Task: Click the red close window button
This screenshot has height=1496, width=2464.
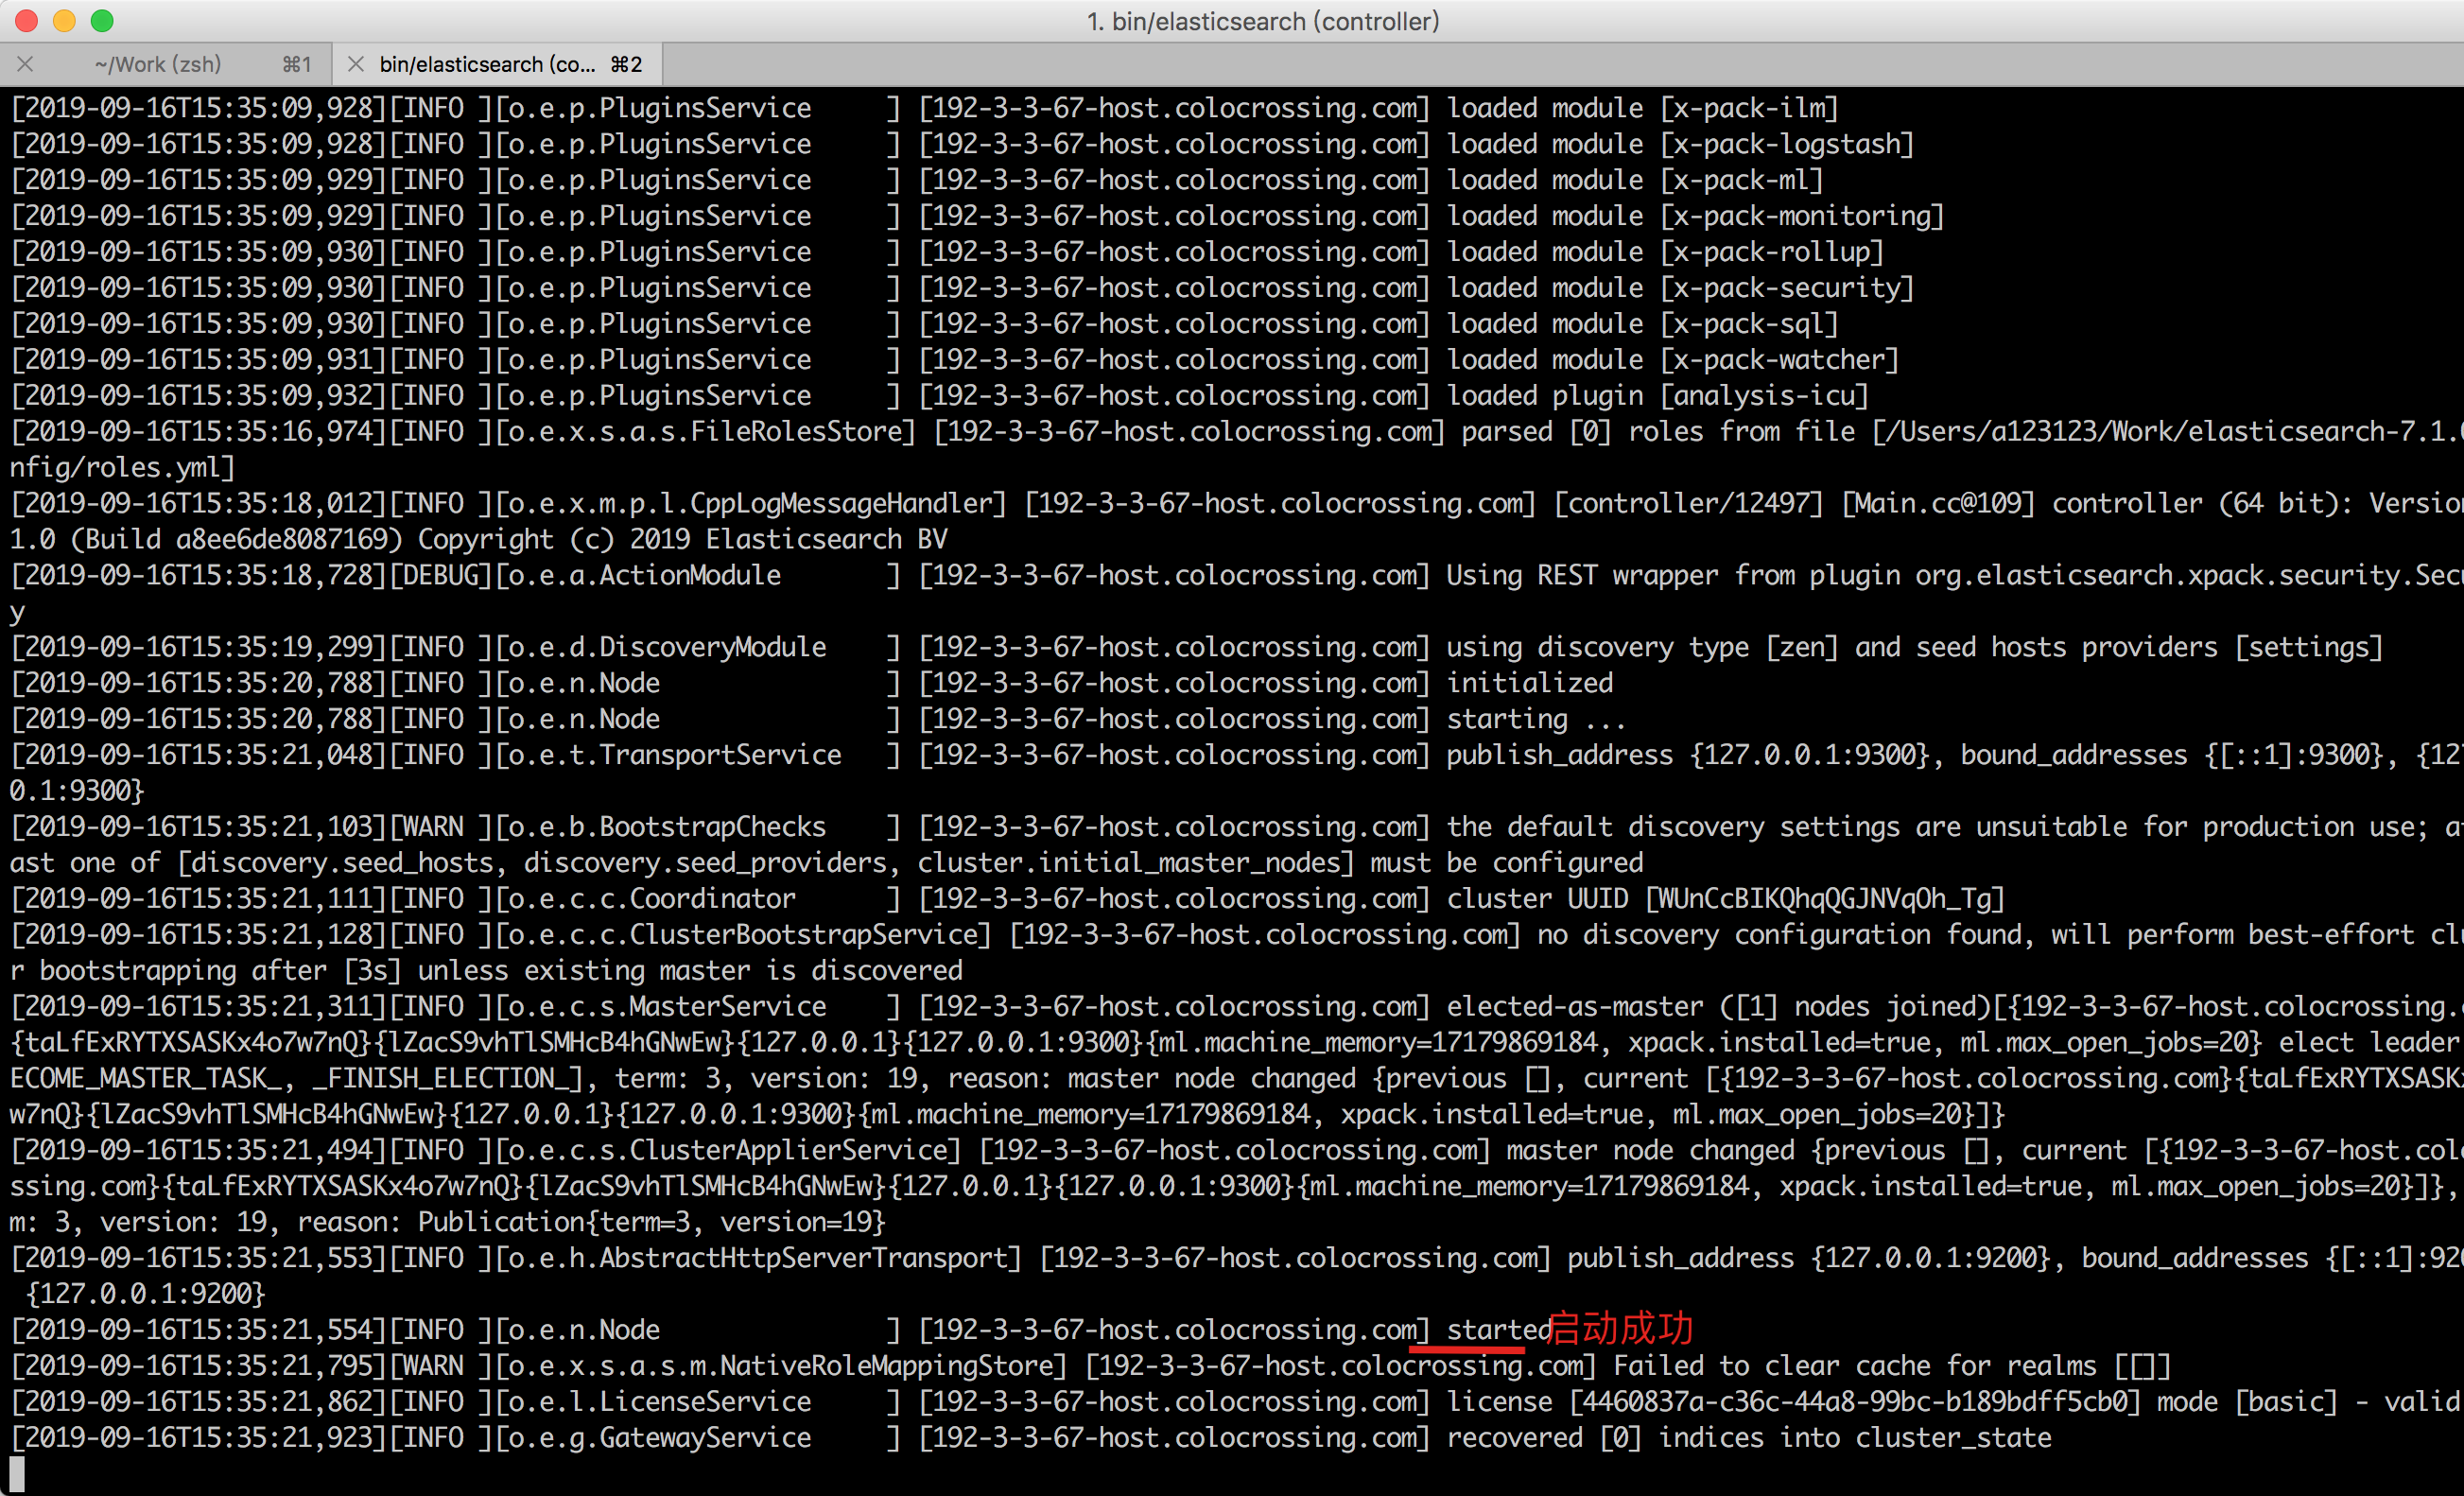Action: click(x=25, y=20)
